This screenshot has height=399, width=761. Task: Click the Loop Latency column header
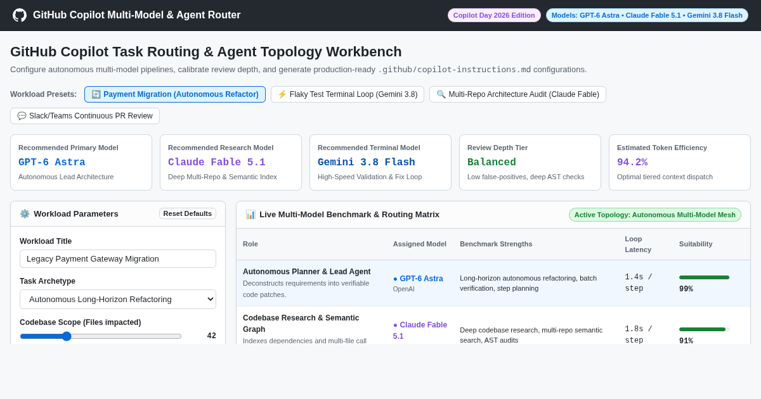tap(638, 244)
